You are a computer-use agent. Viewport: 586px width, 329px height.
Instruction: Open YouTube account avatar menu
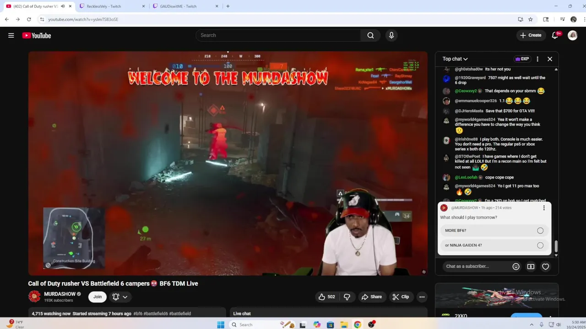point(573,35)
